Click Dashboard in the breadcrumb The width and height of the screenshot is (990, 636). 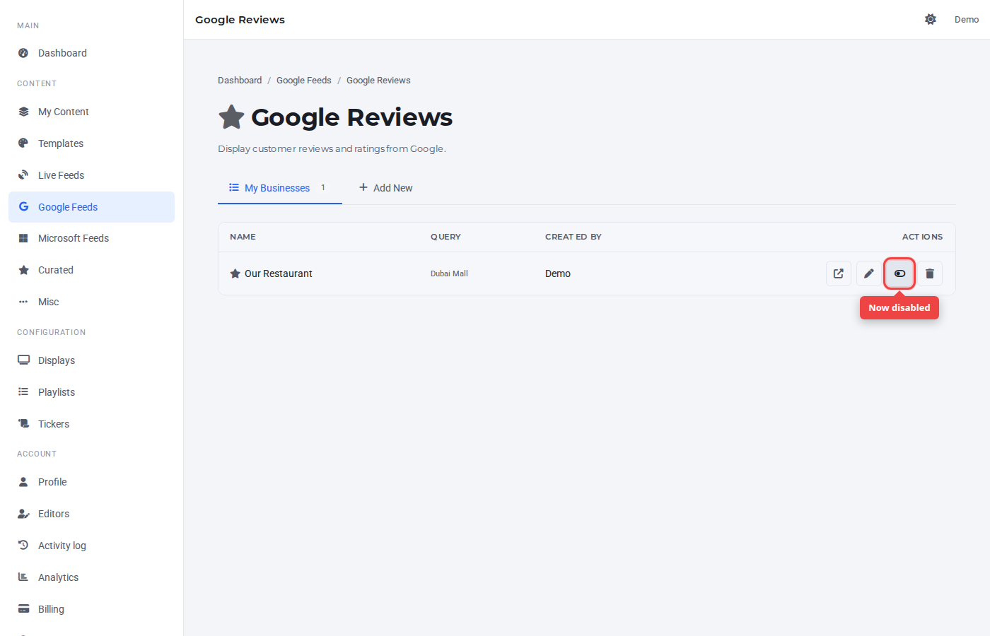click(240, 81)
